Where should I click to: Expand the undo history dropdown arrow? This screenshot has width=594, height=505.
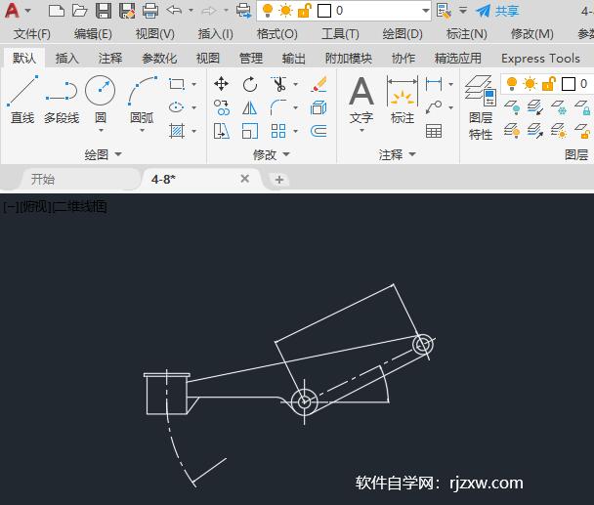191,10
